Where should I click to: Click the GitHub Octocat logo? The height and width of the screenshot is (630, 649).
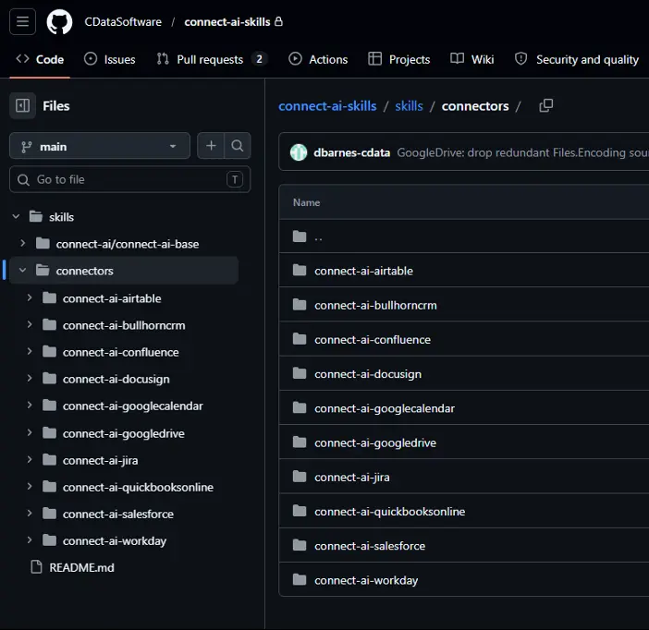pos(59,22)
